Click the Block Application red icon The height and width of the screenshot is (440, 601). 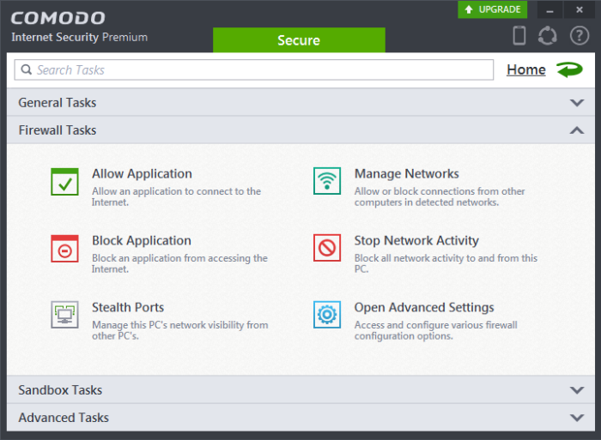65,249
